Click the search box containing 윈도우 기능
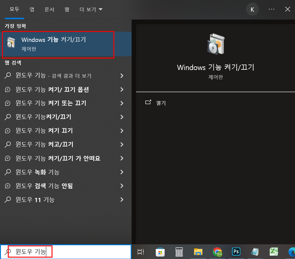The height and width of the screenshot is (259, 295). pyautogui.click(x=65, y=252)
